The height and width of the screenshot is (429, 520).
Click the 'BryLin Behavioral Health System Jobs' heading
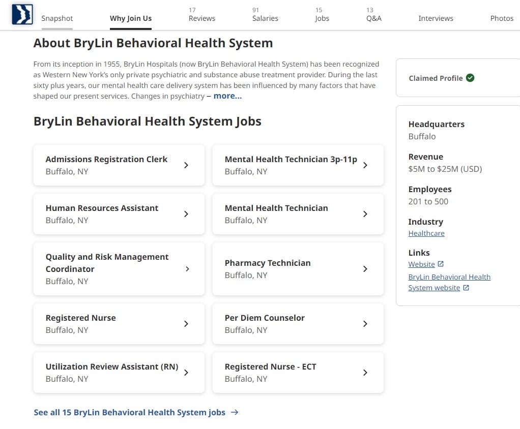147,121
